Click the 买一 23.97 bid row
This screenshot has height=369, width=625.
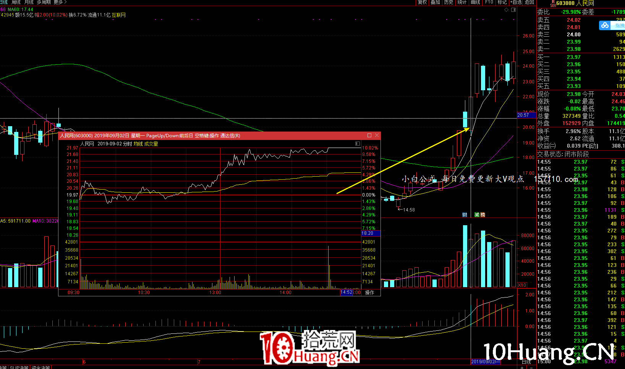tap(581, 57)
